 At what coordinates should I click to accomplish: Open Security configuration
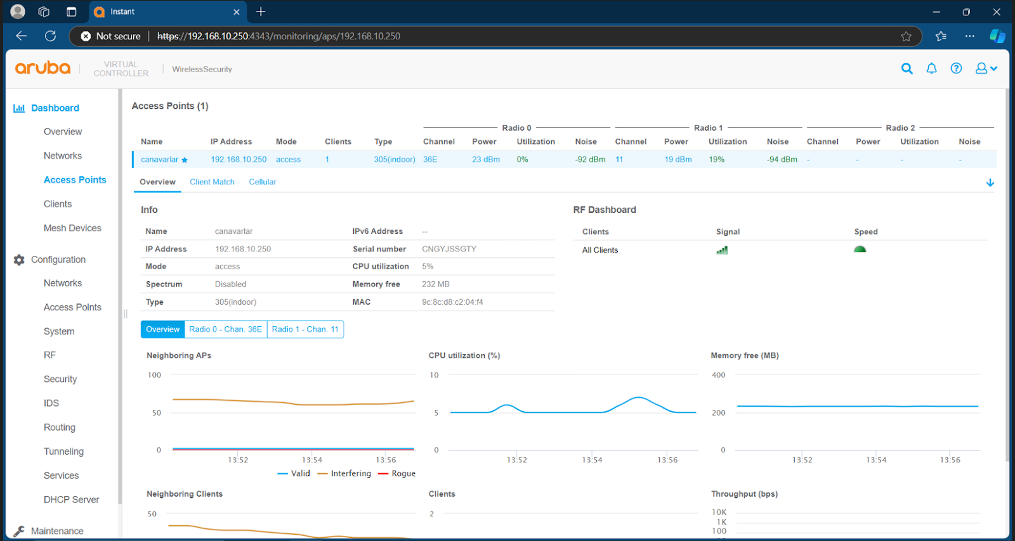click(60, 379)
